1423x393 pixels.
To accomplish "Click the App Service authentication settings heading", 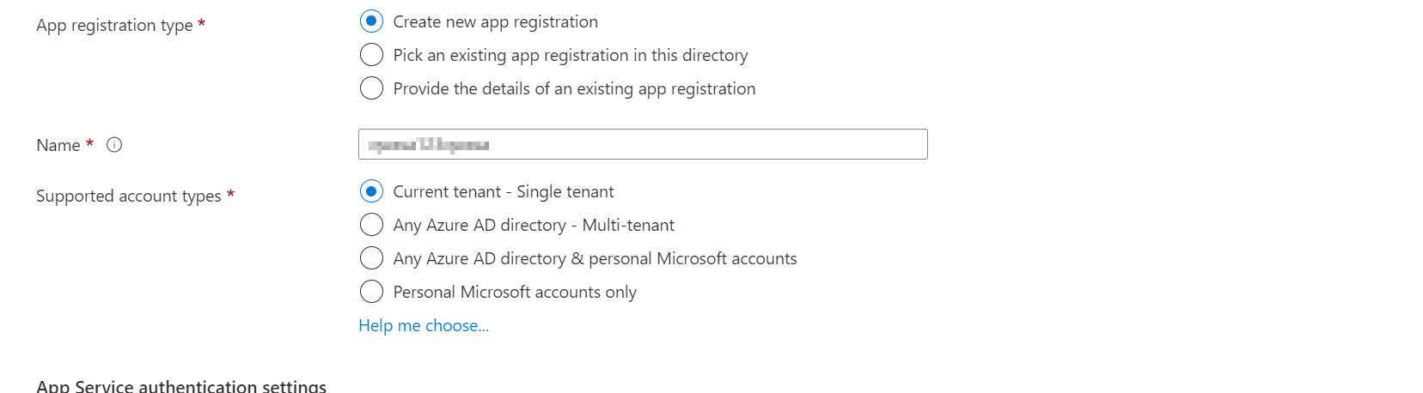I will tap(181, 386).
